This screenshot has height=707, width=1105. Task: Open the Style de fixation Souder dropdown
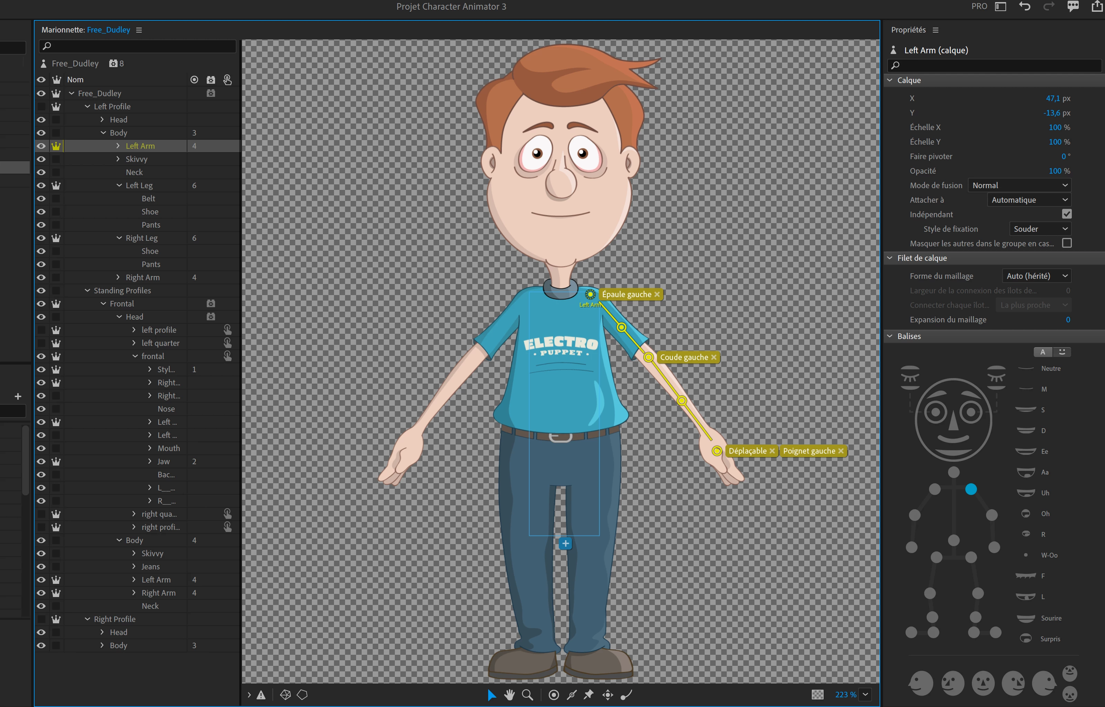tap(1040, 229)
